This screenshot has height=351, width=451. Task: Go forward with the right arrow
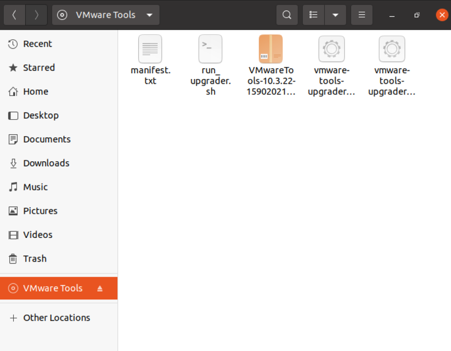point(36,15)
